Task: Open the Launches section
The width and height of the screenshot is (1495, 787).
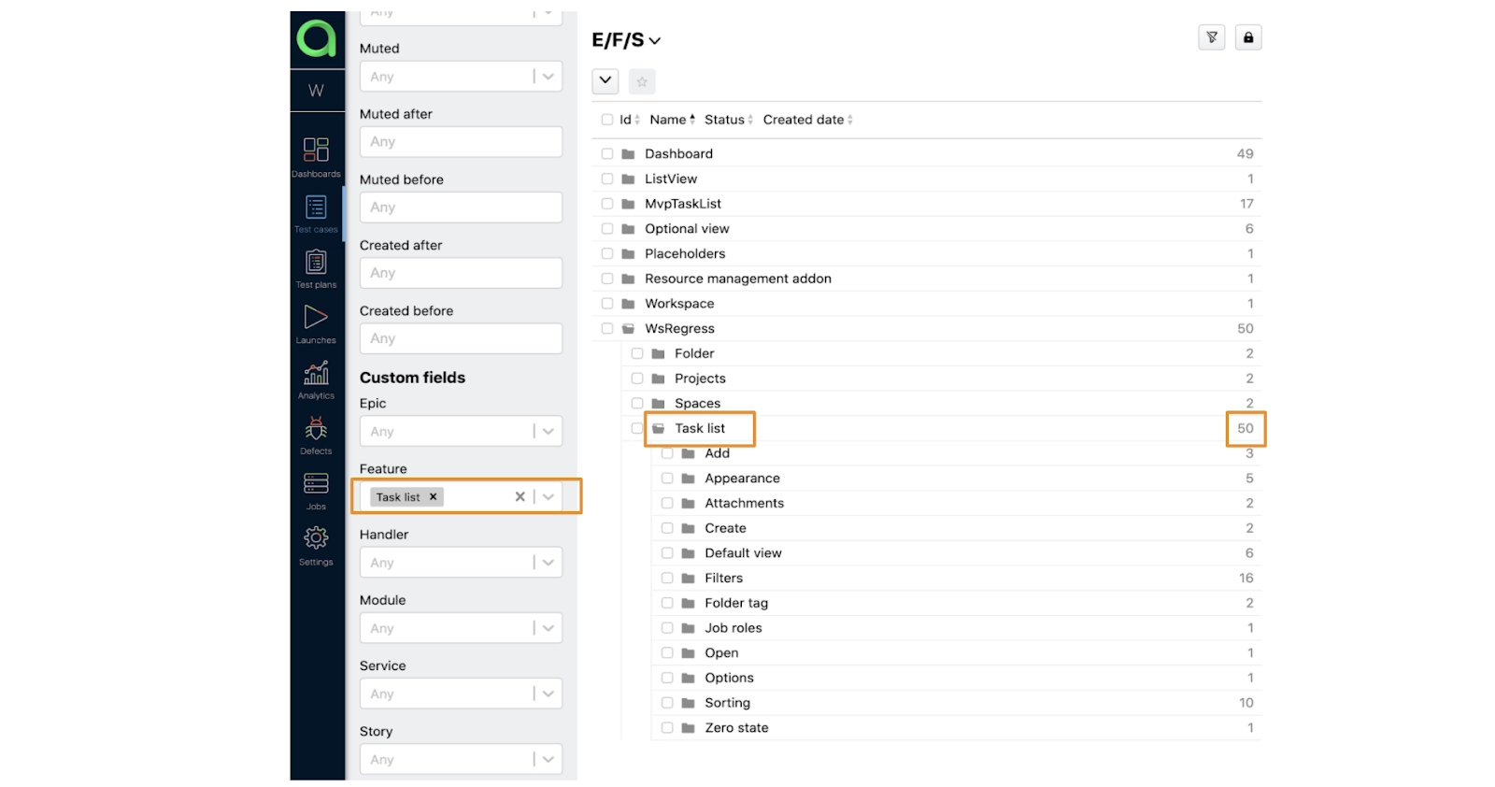Action: pyautogui.click(x=316, y=322)
